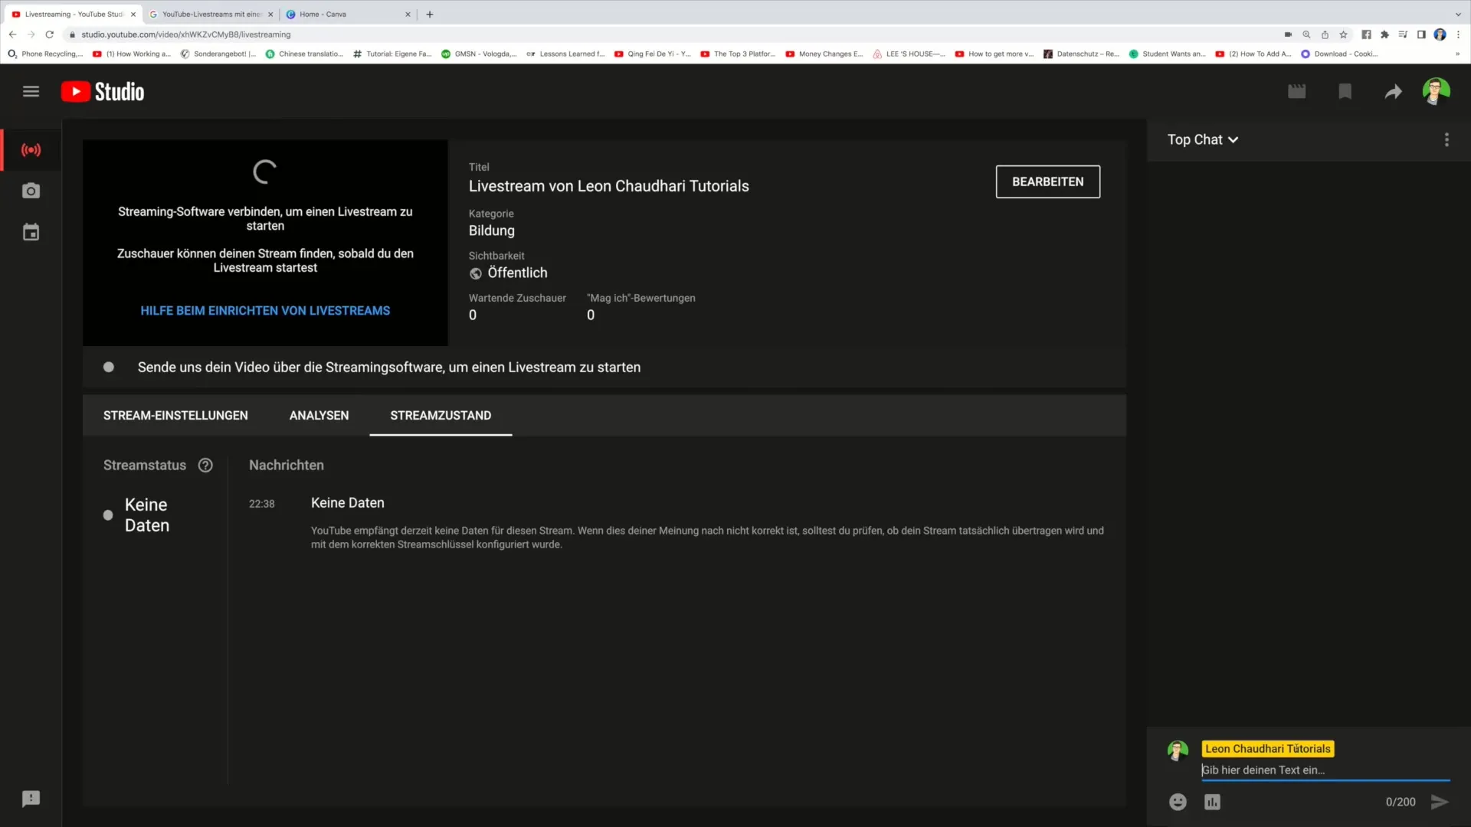Click the three-dot menu icon in Top Chat
The image size is (1471, 827).
(x=1446, y=139)
